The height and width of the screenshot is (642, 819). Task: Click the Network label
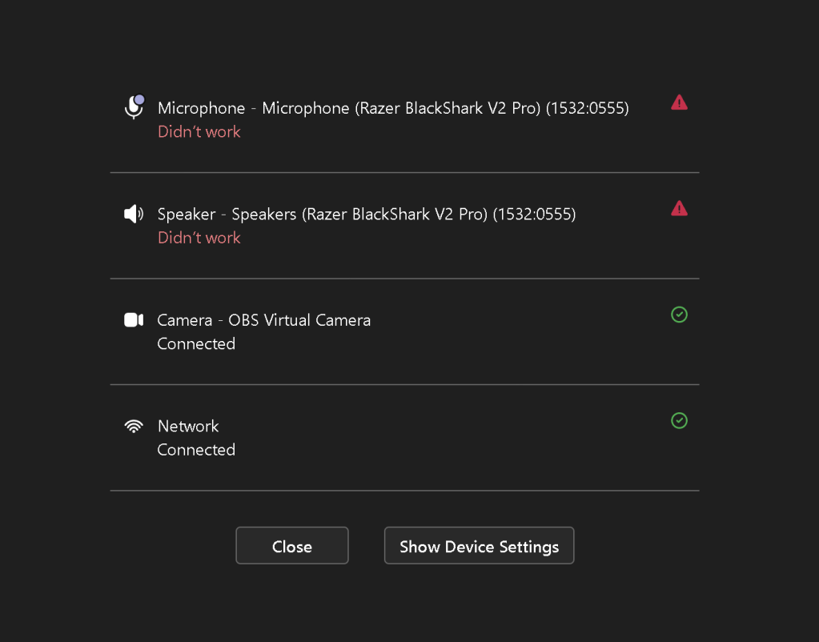[x=188, y=426]
